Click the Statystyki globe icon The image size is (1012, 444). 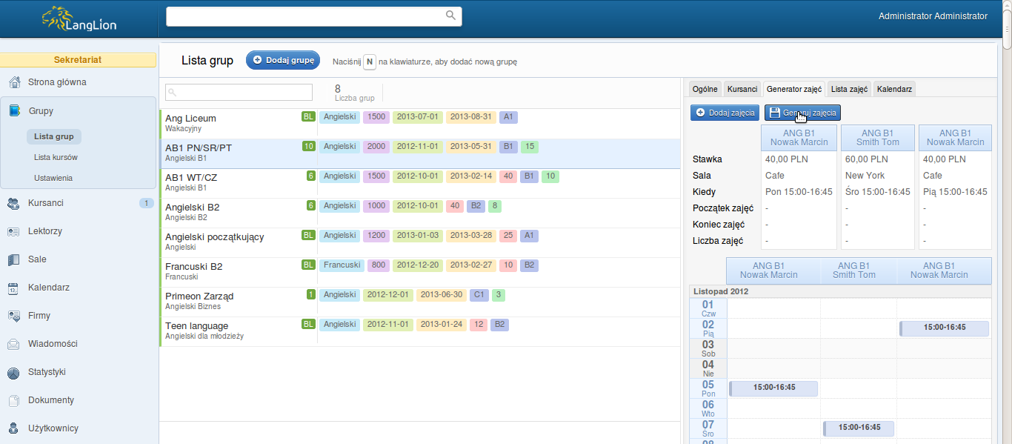coord(13,372)
